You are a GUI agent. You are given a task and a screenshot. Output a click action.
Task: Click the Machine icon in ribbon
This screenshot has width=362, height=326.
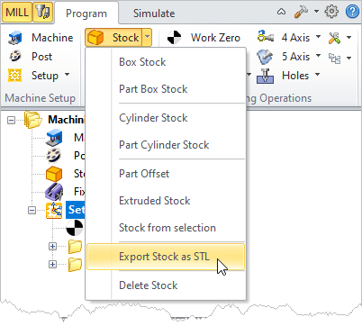15,38
